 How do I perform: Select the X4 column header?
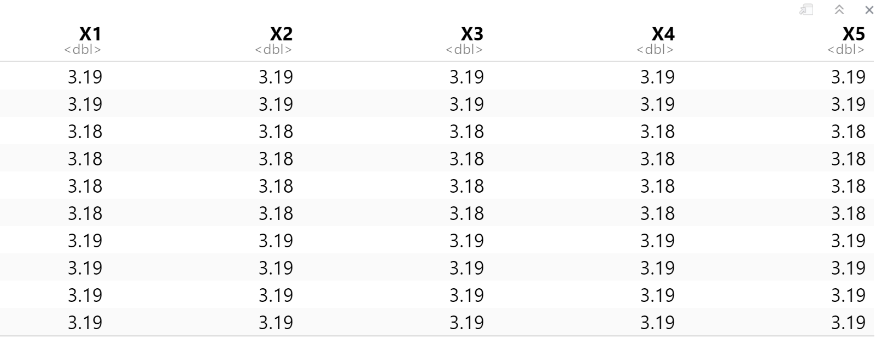click(663, 34)
